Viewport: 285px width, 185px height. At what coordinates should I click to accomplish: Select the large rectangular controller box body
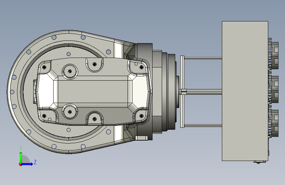[x=245, y=91]
